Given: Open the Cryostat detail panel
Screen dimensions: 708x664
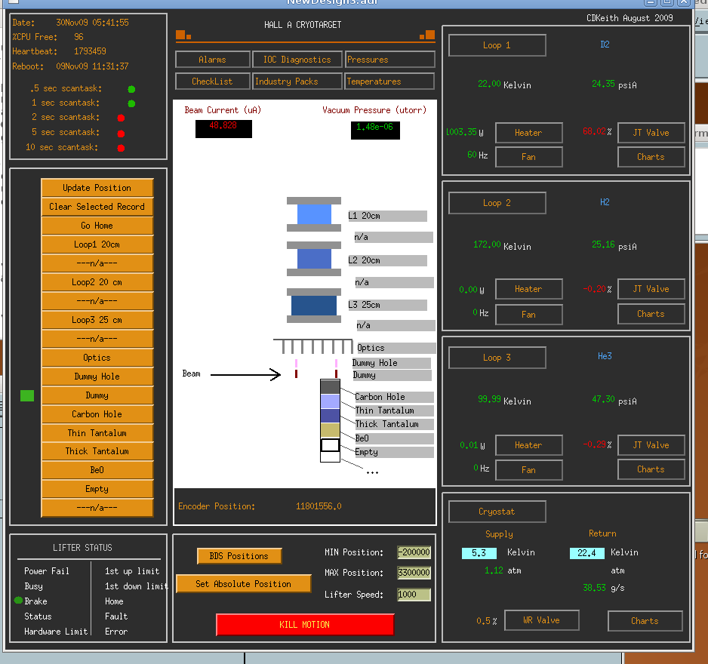Looking at the screenshot, I should pyautogui.click(x=497, y=512).
